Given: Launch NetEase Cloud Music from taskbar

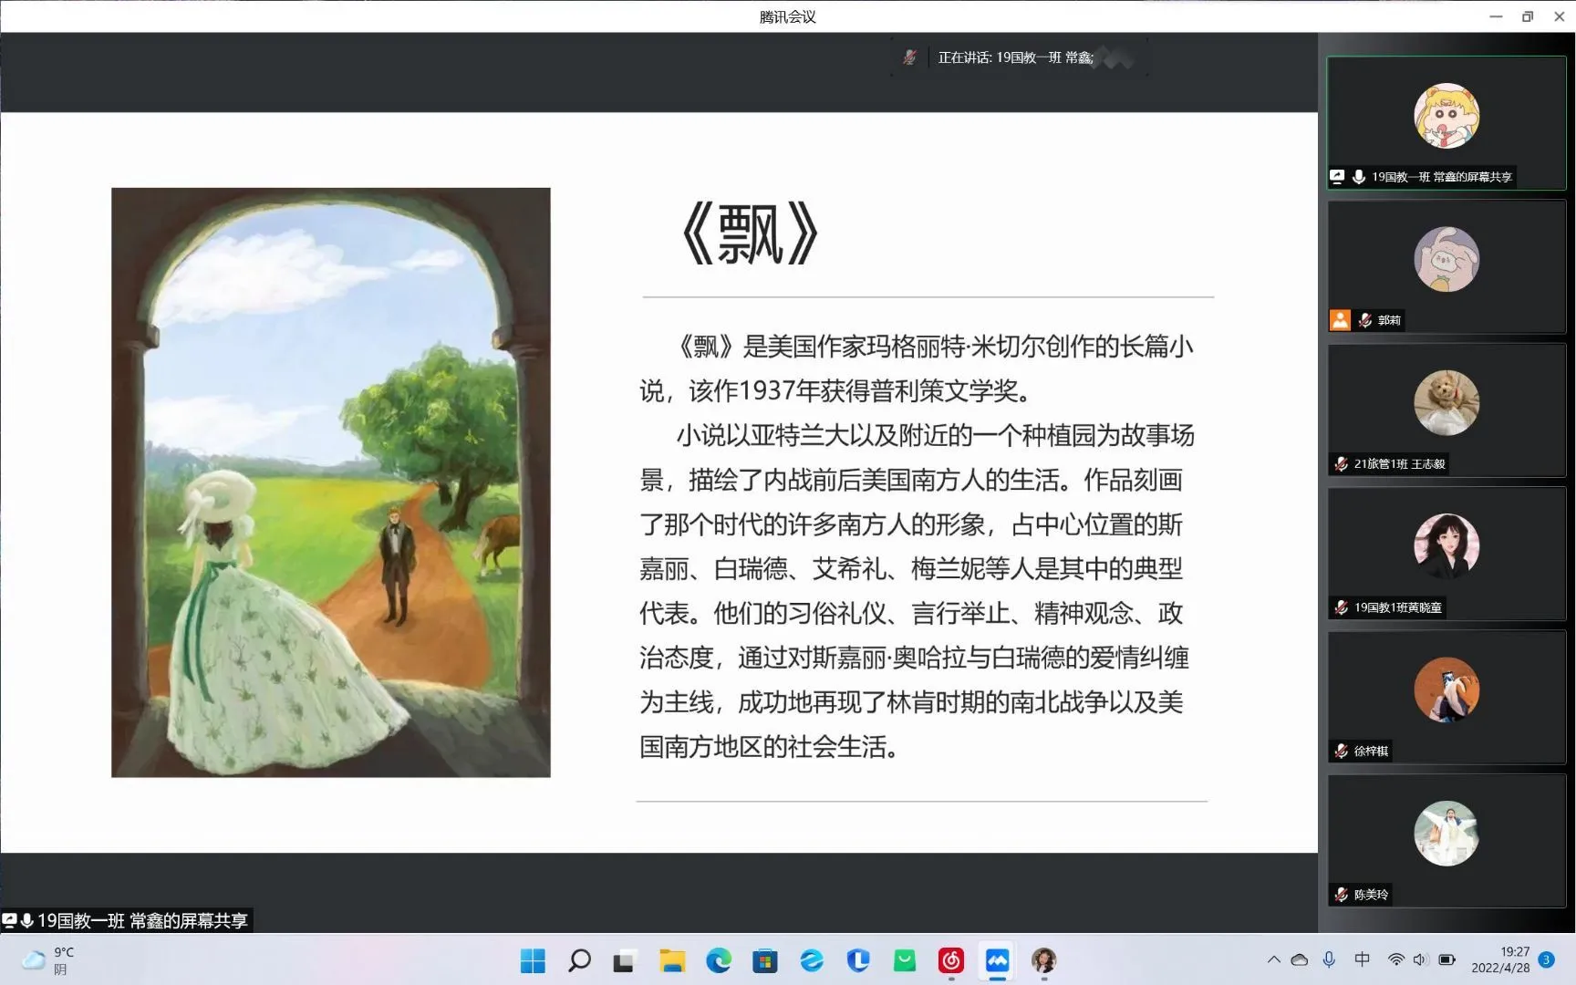Looking at the screenshot, I should coord(950,960).
